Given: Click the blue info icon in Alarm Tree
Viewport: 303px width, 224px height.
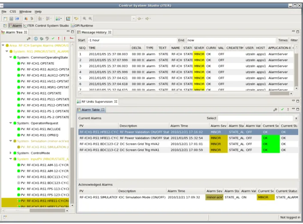Looking at the screenshot, I should click(x=36, y=39).
